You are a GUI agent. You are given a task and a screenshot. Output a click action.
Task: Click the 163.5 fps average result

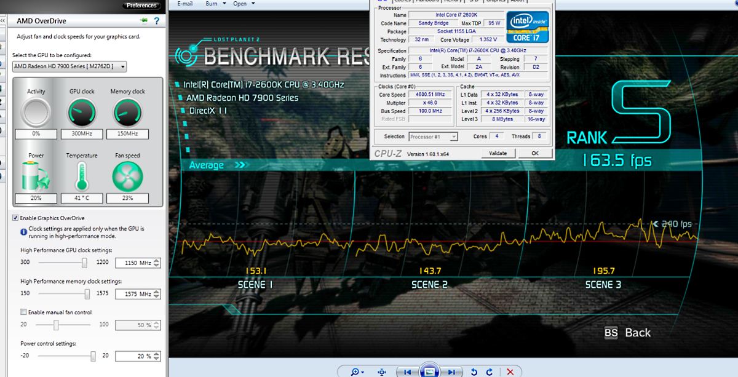pyautogui.click(x=617, y=161)
